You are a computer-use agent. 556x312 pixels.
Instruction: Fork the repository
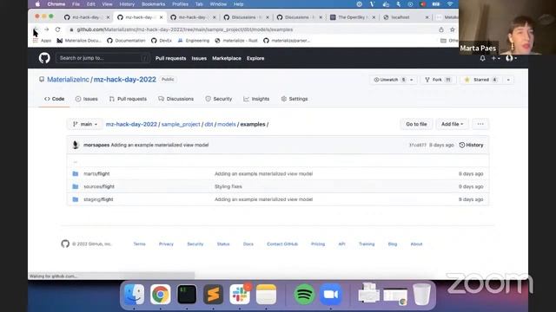pyautogui.click(x=438, y=80)
